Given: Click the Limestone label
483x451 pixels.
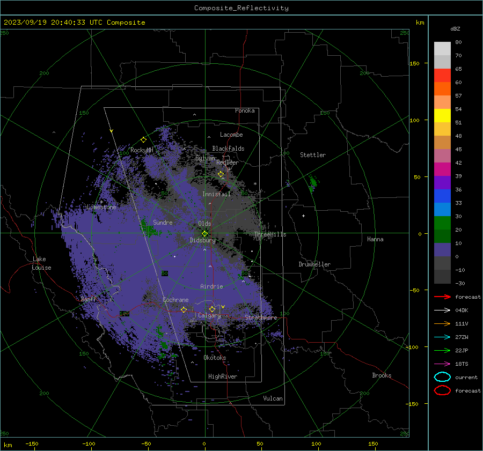Looking at the screenshot, I should coord(101,207).
